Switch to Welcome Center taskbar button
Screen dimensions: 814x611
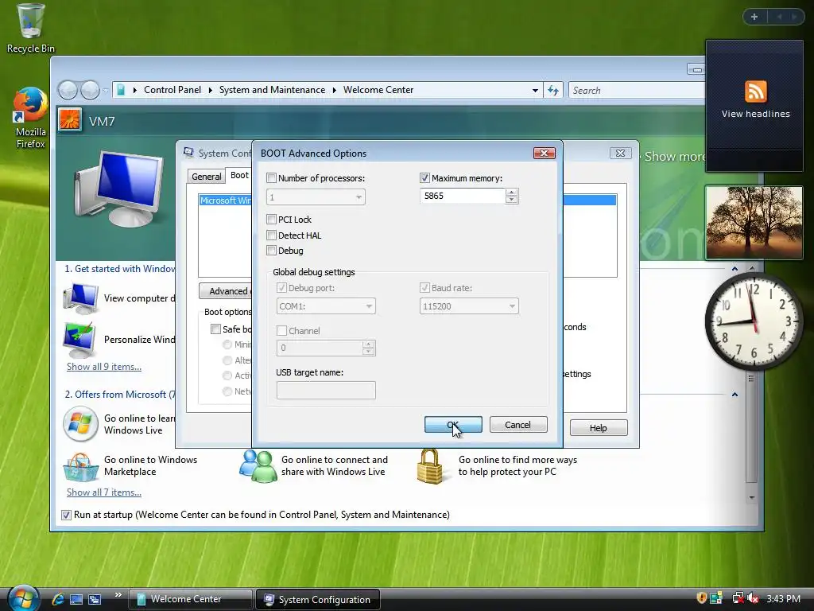[x=190, y=599]
